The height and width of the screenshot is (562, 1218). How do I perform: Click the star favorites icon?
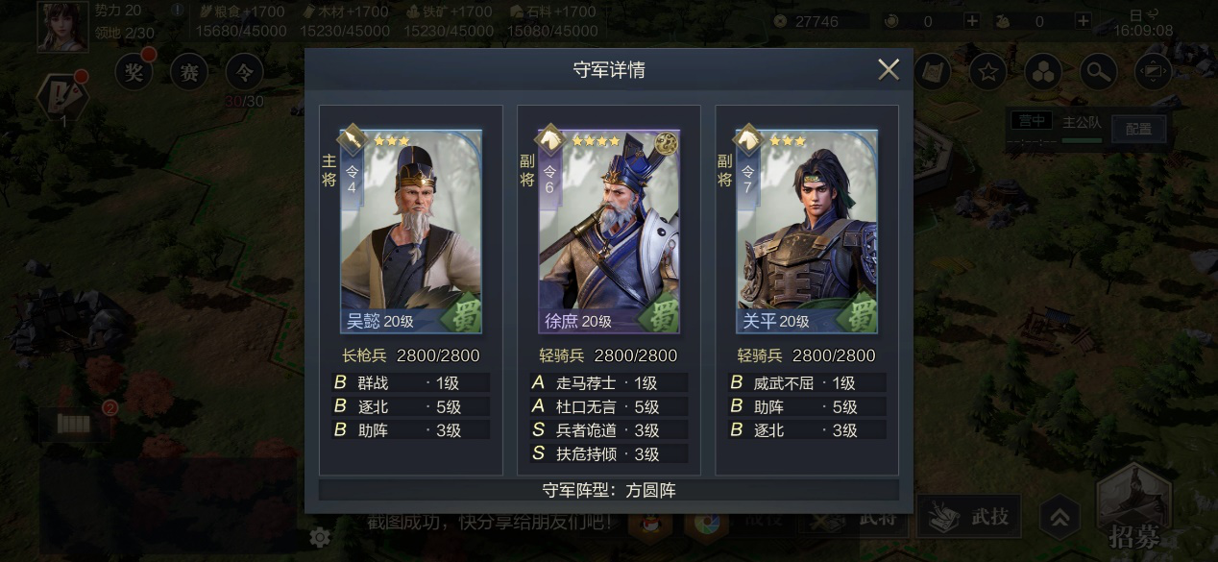pyautogui.click(x=987, y=70)
